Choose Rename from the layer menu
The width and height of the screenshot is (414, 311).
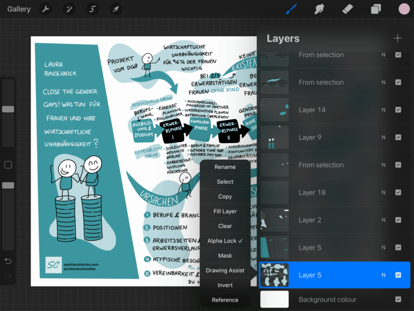(225, 167)
